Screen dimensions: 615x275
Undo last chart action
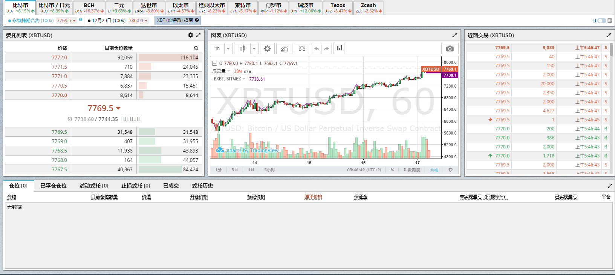(317, 48)
